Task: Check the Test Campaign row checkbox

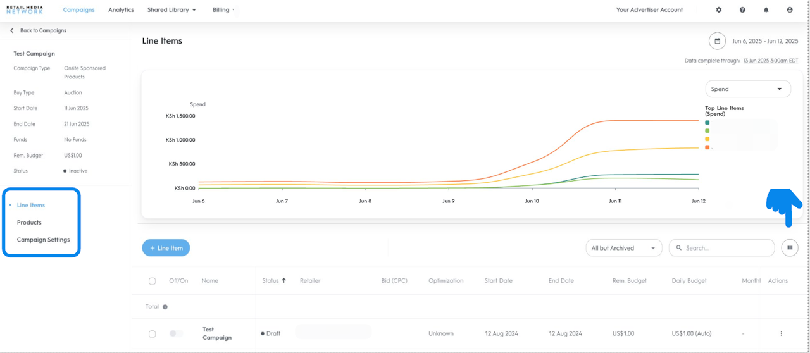Action: pos(152,333)
